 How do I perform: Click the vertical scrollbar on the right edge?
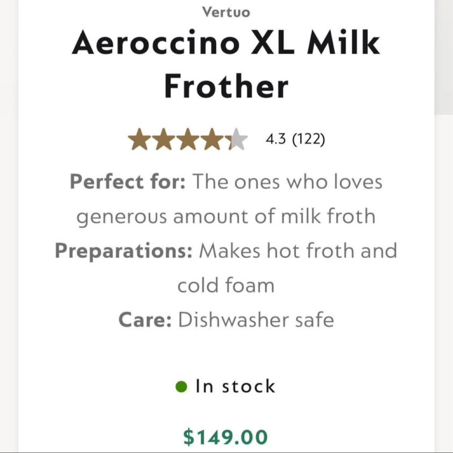(x=444, y=57)
